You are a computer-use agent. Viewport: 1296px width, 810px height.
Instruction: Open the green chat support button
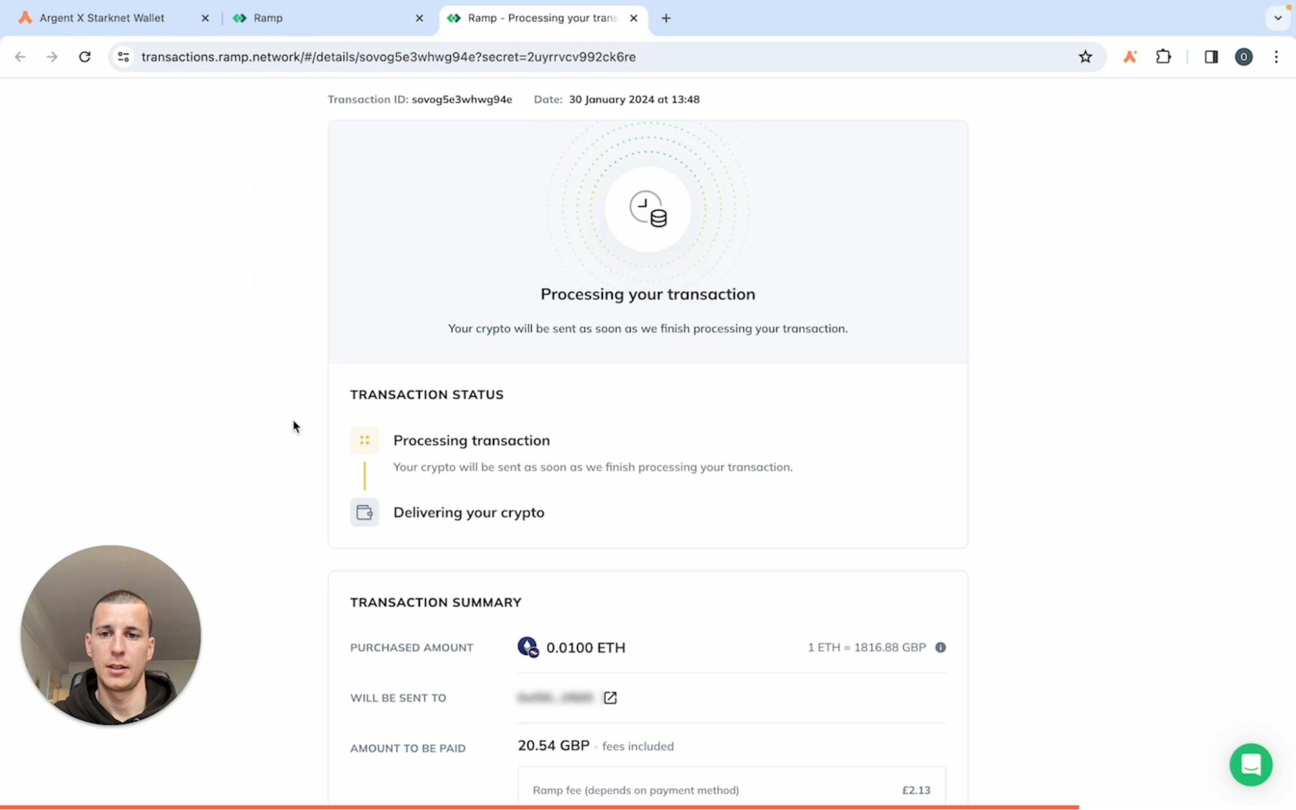click(x=1251, y=765)
